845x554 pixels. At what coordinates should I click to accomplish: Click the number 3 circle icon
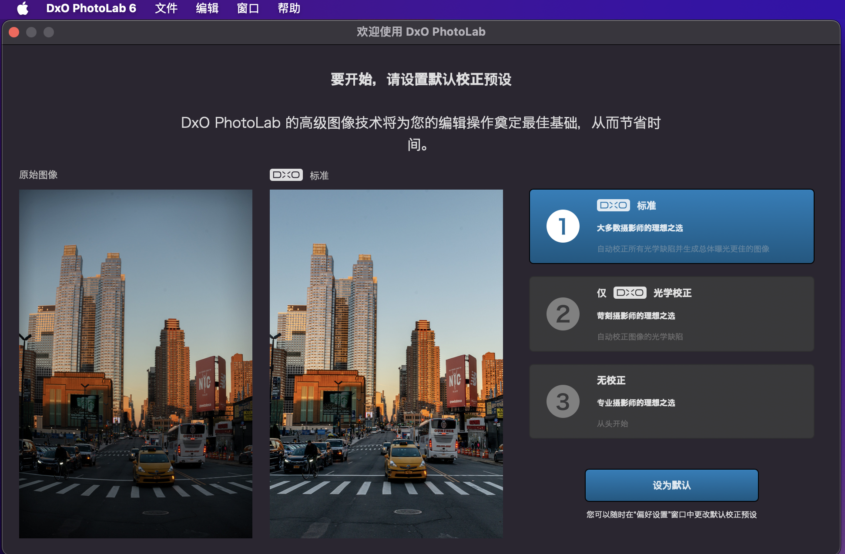563,401
